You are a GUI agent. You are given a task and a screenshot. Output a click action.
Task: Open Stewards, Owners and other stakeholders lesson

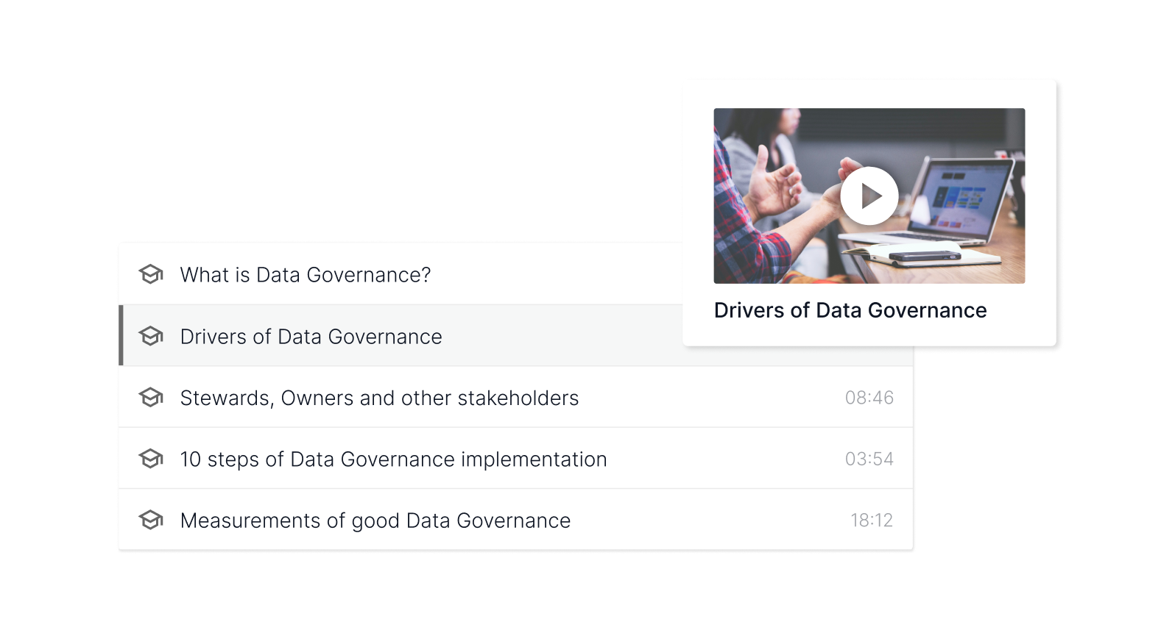[379, 398]
